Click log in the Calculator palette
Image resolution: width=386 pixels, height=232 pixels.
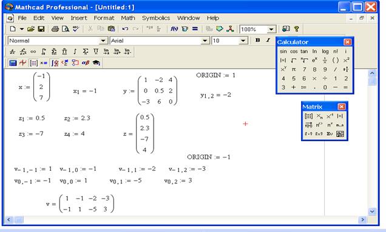tap(325, 51)
